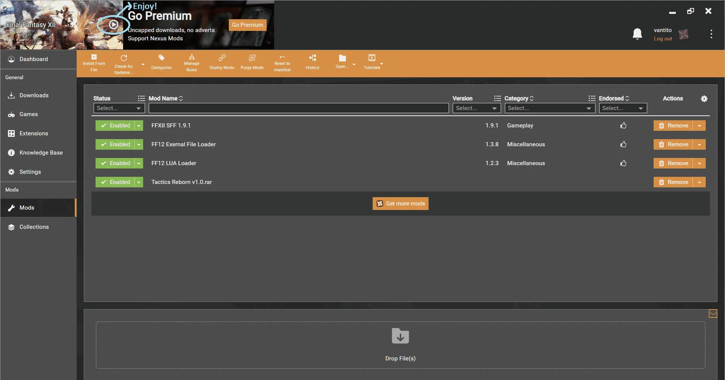Go to Downloads page
This screenshot has width=725, height=380.
coord(38,95)
